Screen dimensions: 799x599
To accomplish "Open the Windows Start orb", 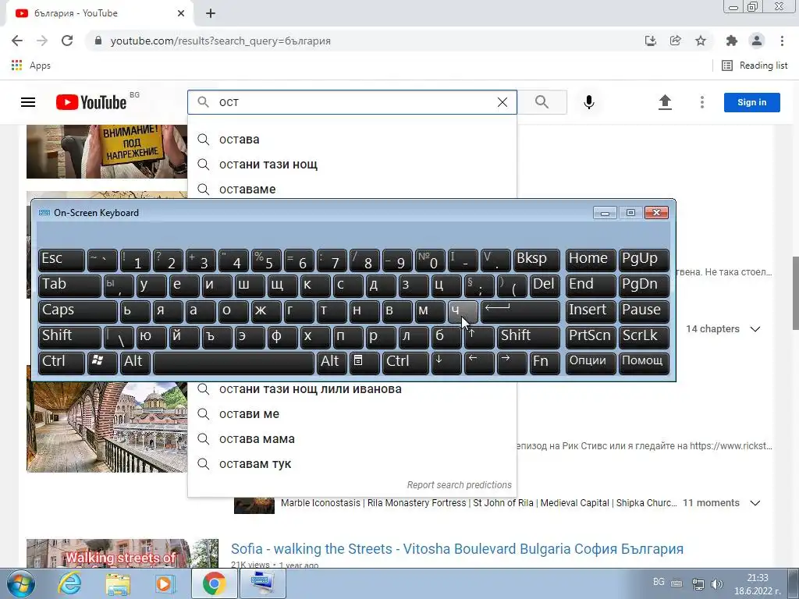I will (x=20, y=584).
